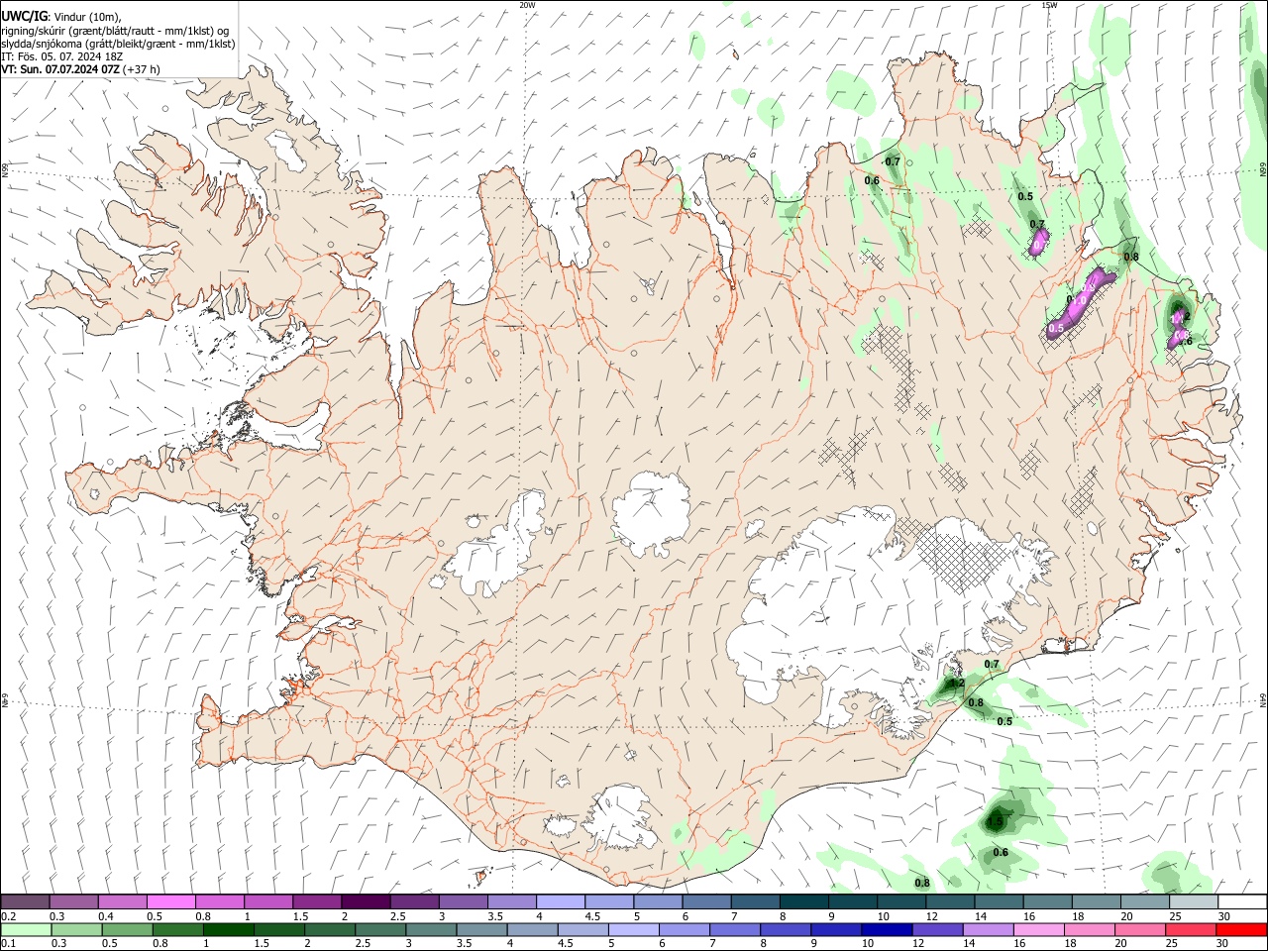1268x951 pixels.
Task: Click the 'rigning/skúrir' legend description line
Action: coord(115,30)
